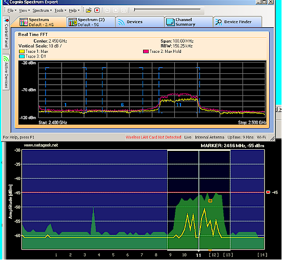The width and height of the screenshot is (282, 260).
Task: Expand the Control Panel side tab
Action: pos(6,33)
